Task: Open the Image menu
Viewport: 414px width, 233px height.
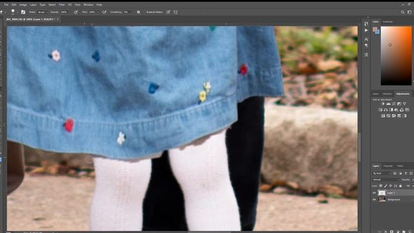Action: click(x=23, y=5)
